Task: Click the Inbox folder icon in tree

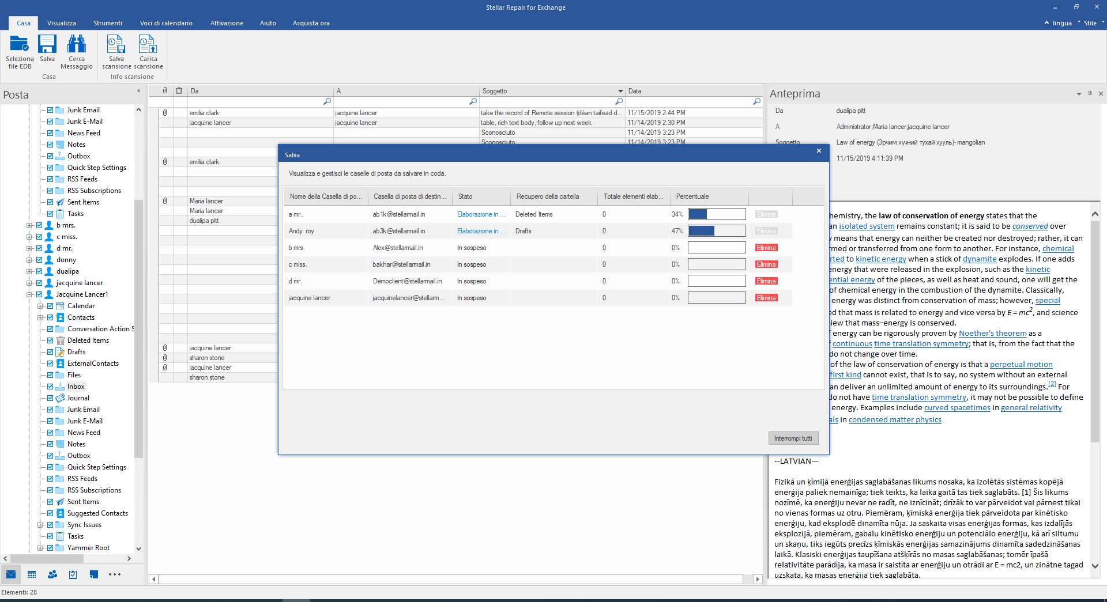Action: coord(60,387)
